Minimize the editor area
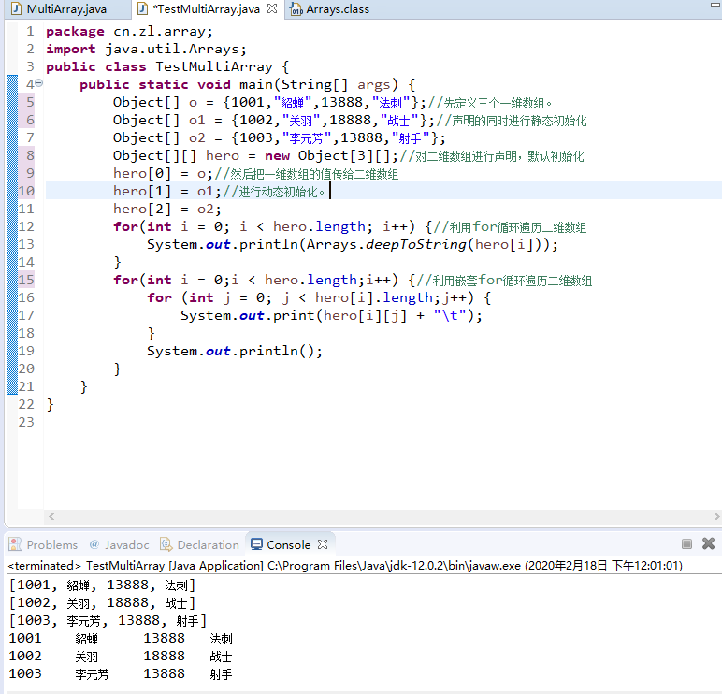 pos(715,4)
